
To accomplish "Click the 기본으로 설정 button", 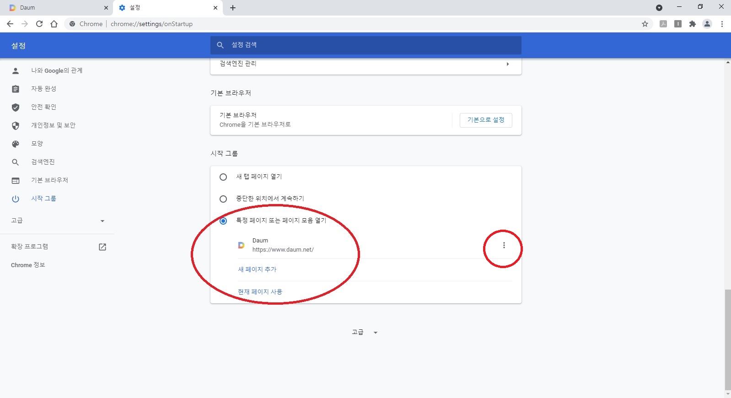I will tap(486, 120).
